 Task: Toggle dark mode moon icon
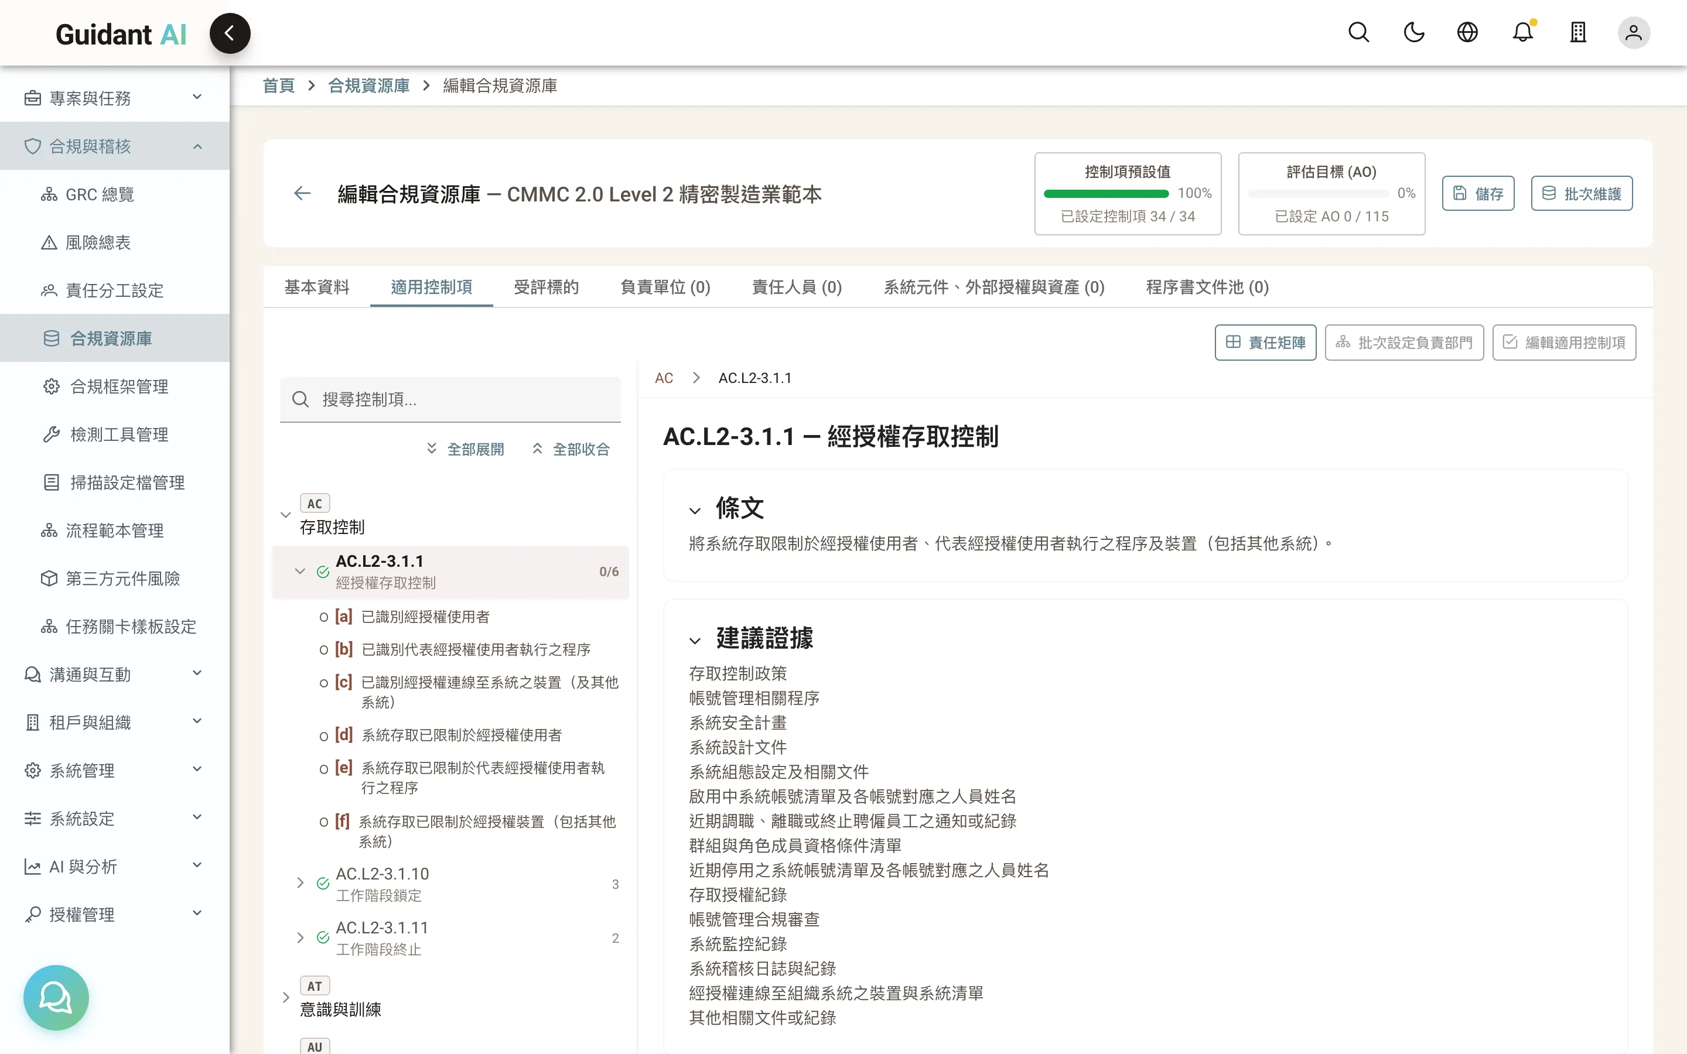[1413, 33]
